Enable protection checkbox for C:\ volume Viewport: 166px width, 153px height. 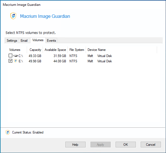tap(10, 55)
